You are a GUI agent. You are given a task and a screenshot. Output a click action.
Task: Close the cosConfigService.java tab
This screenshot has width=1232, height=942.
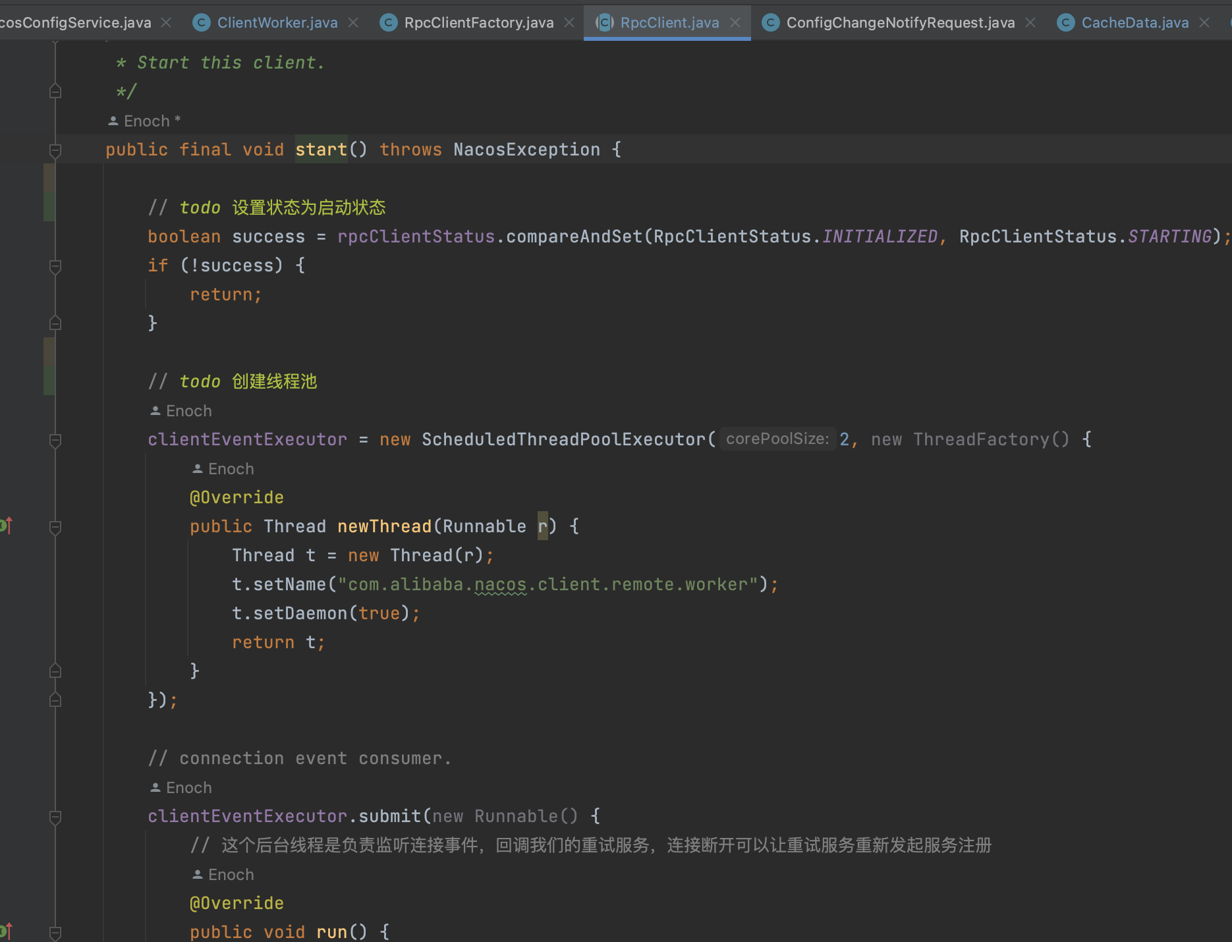166,22
